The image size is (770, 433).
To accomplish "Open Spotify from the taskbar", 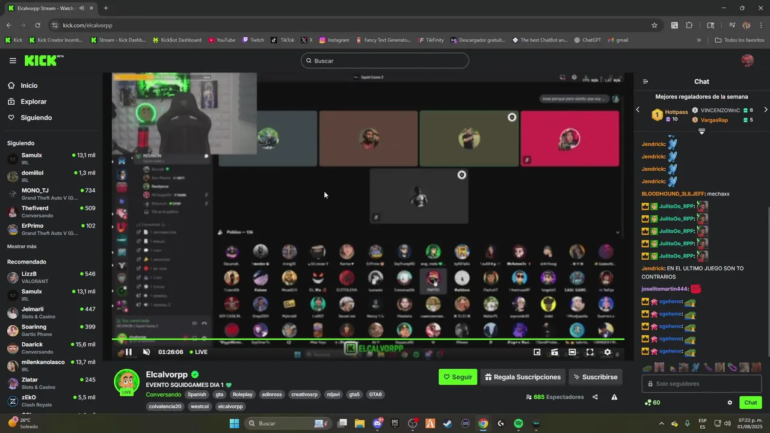I will [519, 423].
